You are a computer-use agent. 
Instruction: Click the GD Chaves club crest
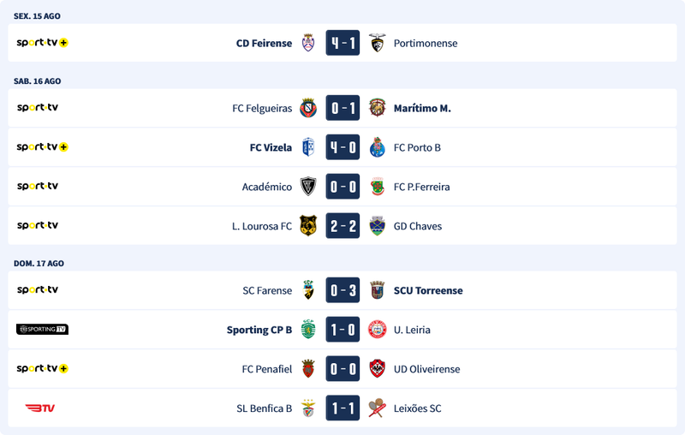(377, 226)
